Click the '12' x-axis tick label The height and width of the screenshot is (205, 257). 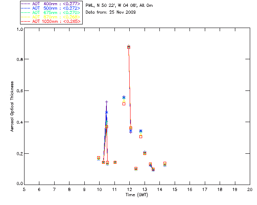tap(129, 189)
